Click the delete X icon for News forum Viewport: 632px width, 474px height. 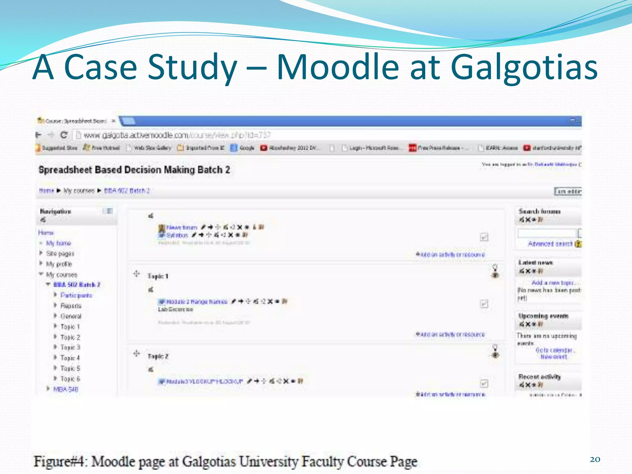(240, 227)
